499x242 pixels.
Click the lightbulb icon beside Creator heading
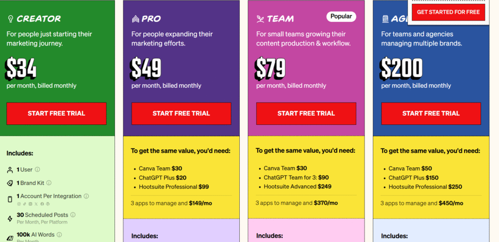pos(10,19)
